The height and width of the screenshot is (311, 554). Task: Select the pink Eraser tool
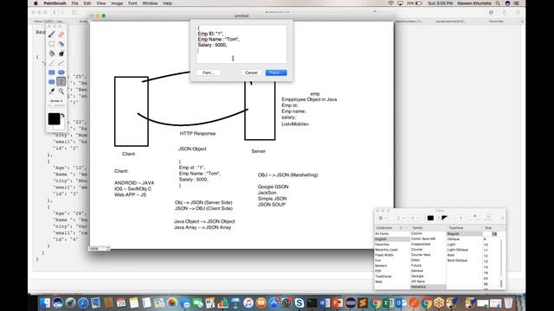[x=61, y=35]
